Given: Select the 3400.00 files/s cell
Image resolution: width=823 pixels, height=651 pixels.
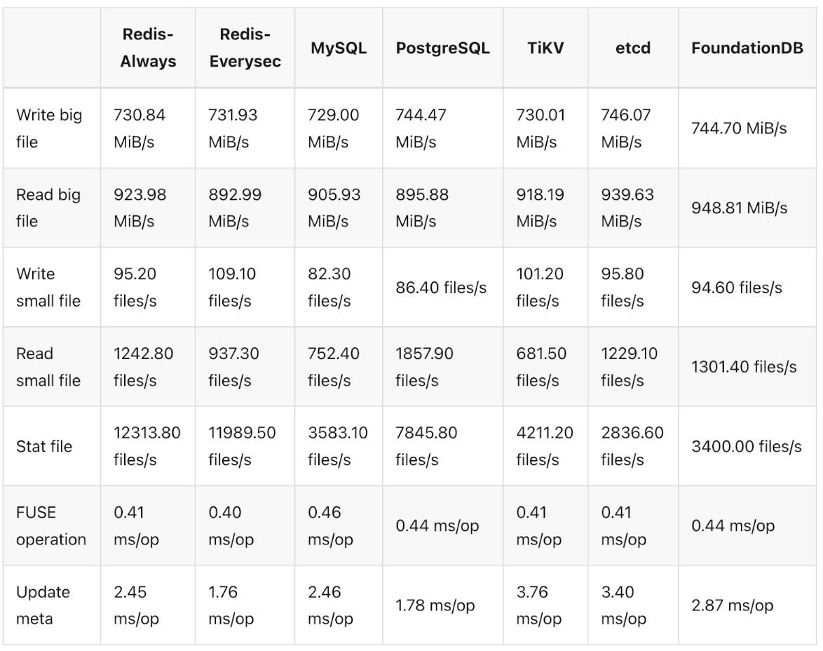Looking at the screenshot, I should click(747, 446).
